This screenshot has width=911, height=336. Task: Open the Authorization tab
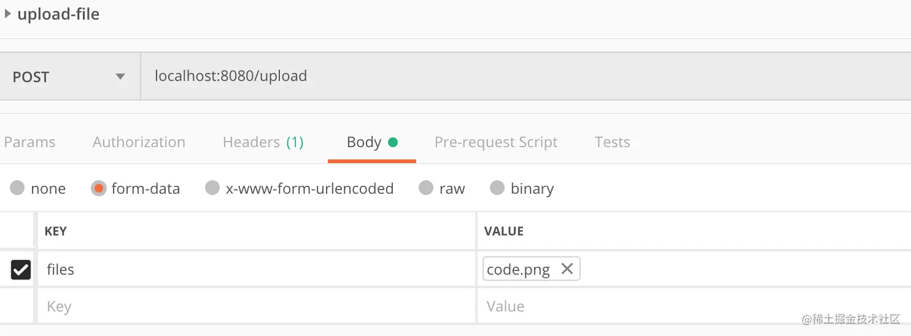coord(139,142)
